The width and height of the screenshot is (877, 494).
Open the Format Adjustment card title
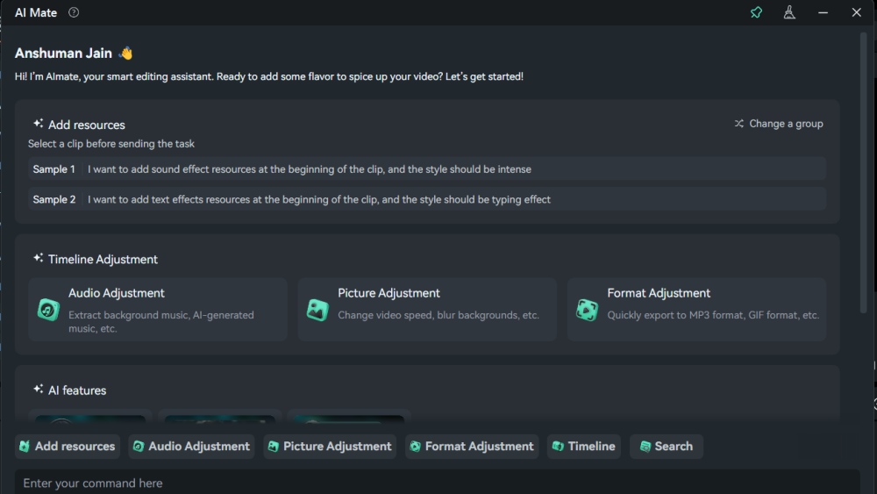coord(659,293)
